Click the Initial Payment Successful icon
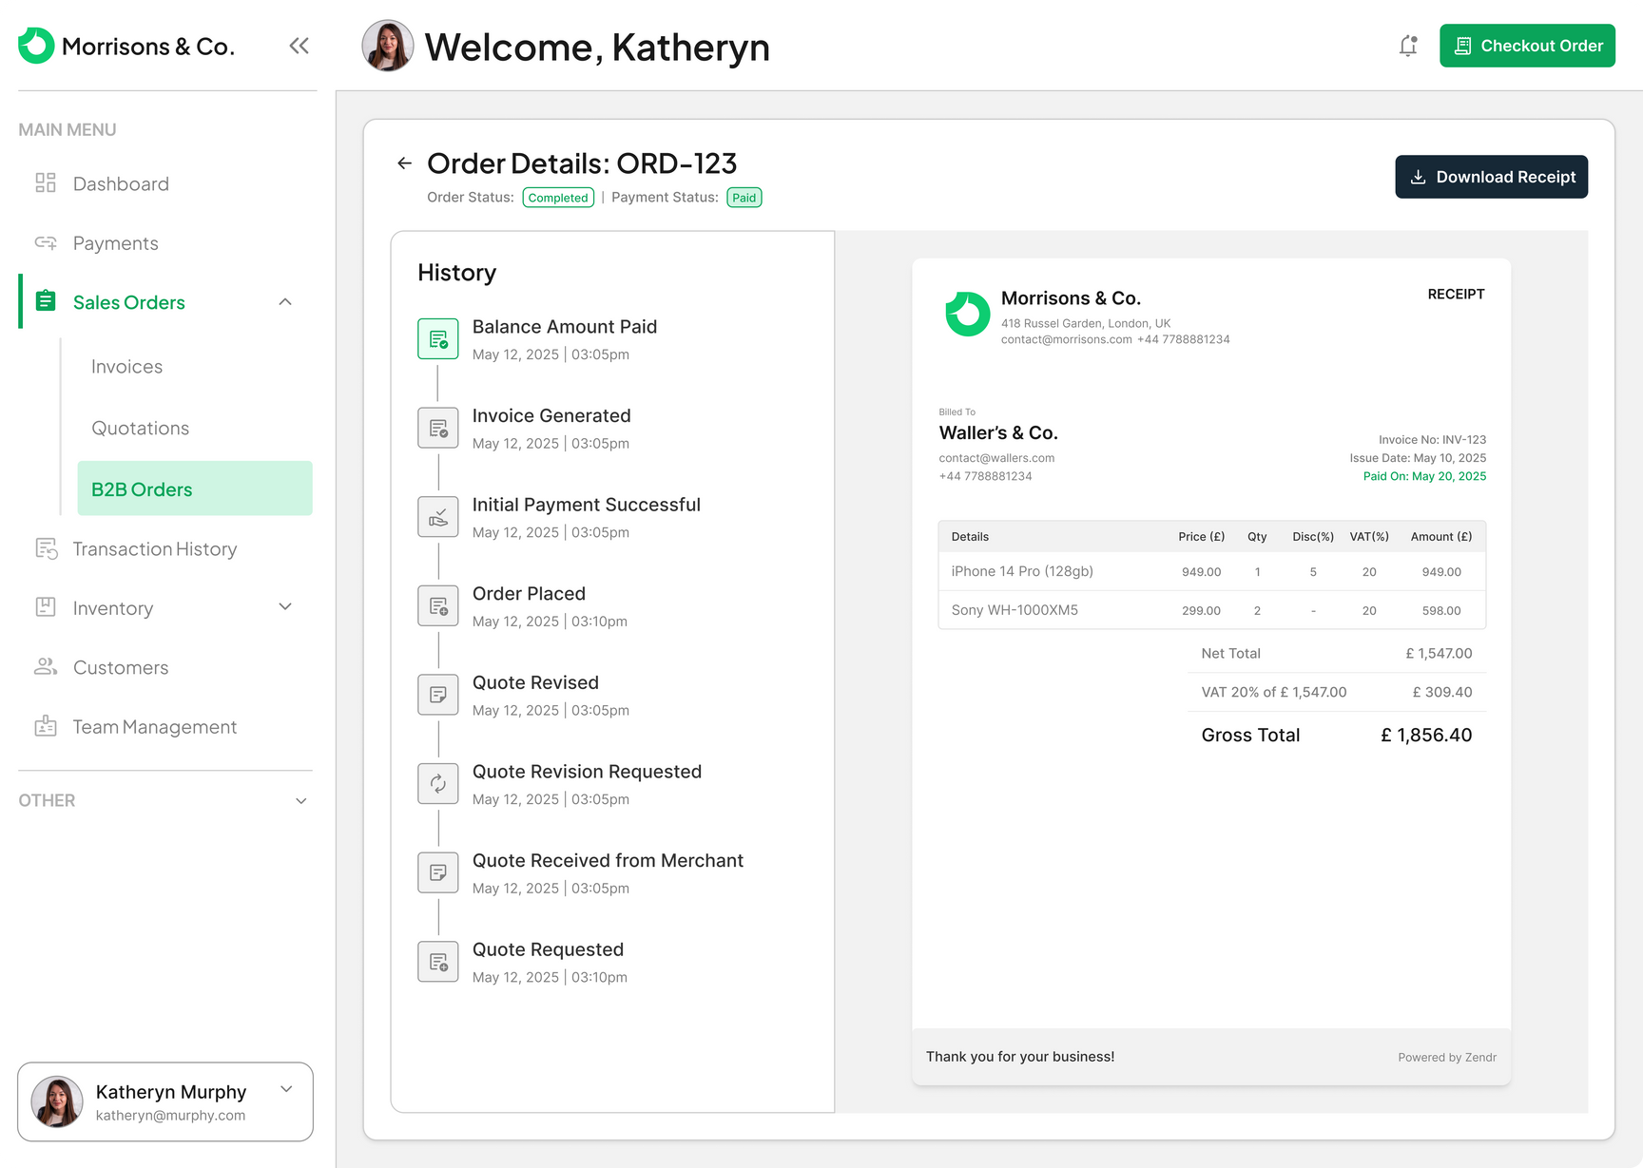The image size is (1643, 1168). [x=438, y=517]
